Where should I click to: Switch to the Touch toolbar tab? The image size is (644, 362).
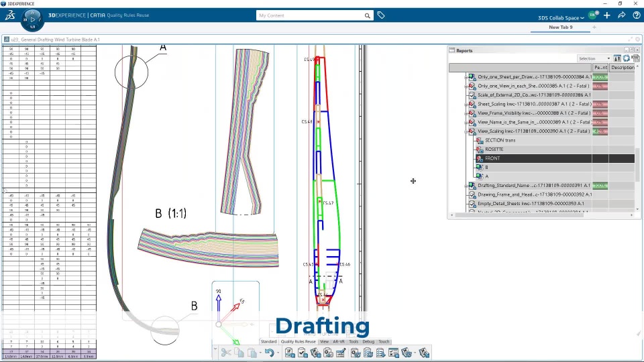[x=384, y=341]
